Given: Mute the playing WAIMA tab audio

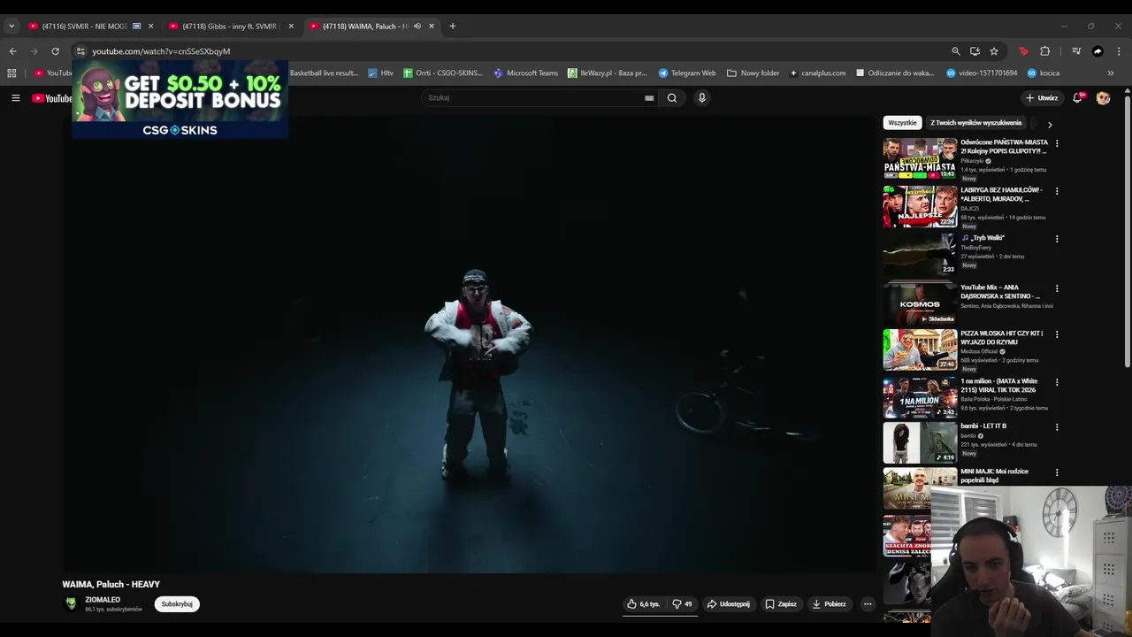Looking at the screenshot, I should coord(417,26).
